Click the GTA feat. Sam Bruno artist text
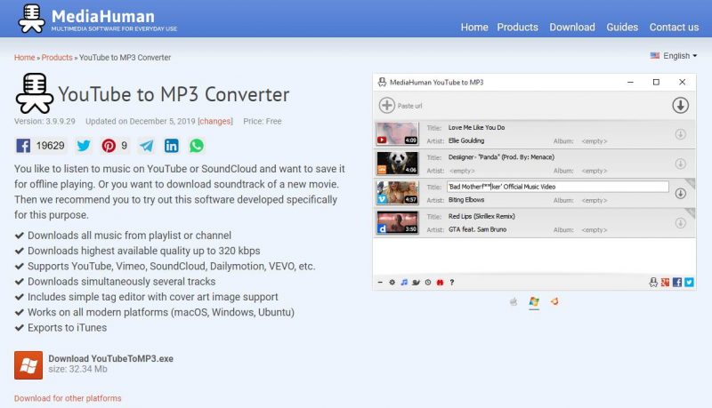712x408 pixels. click(477, 229)
